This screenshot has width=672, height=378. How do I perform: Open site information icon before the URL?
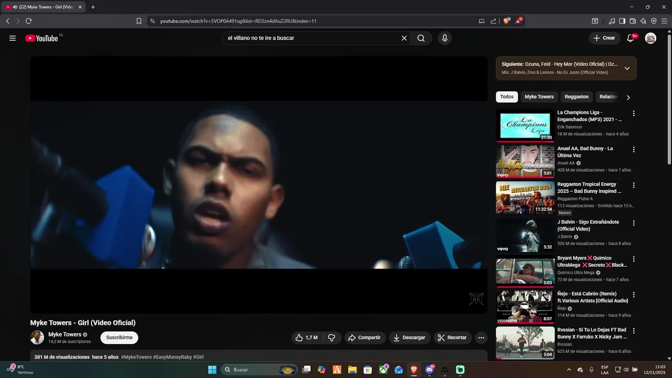point(152,21)
